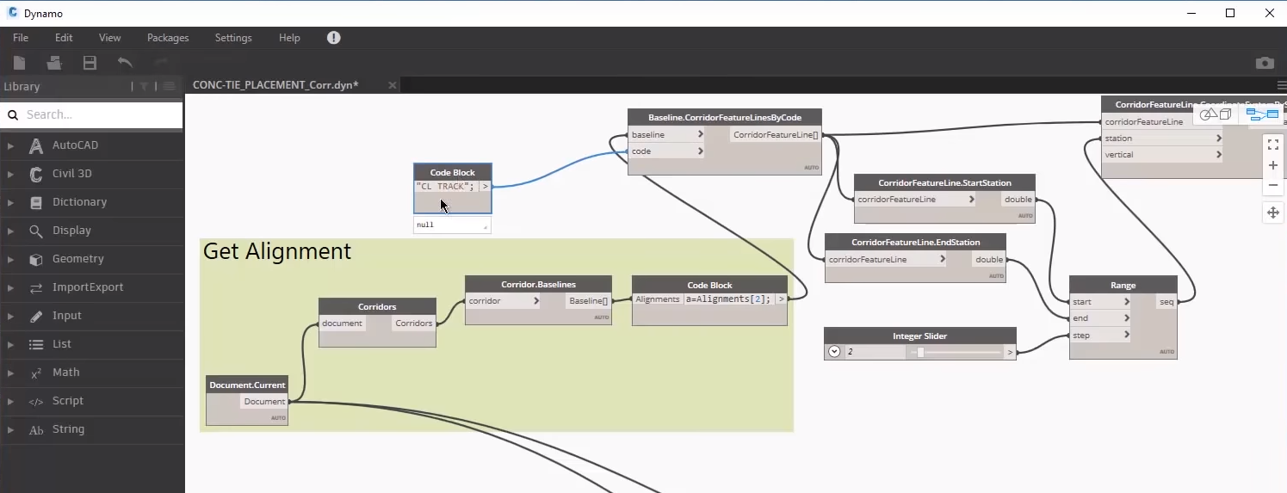Click the Open file folder icon
1287x493 pixels.
[54, 63]
